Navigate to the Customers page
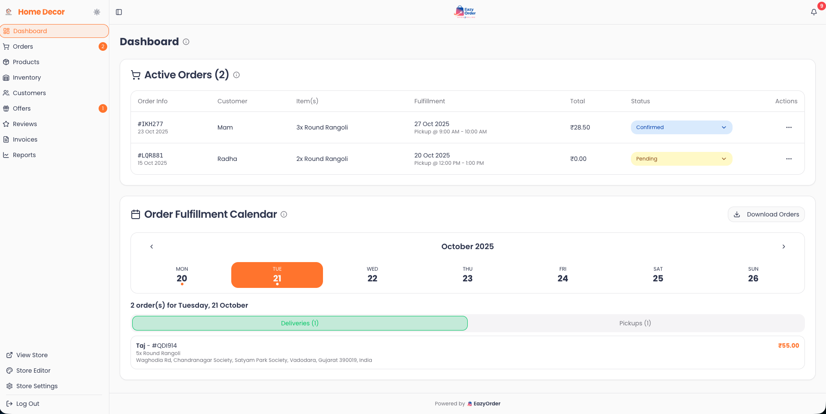826x414 pixels. (x=29, y=93)
